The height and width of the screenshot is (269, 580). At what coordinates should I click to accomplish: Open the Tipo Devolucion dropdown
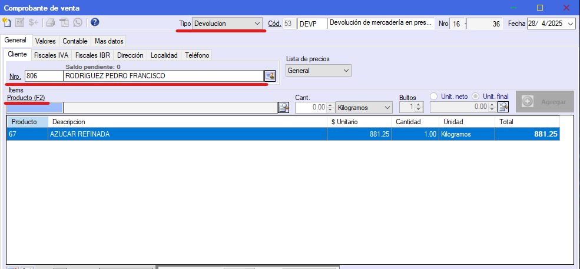click(x=227, y=24)
